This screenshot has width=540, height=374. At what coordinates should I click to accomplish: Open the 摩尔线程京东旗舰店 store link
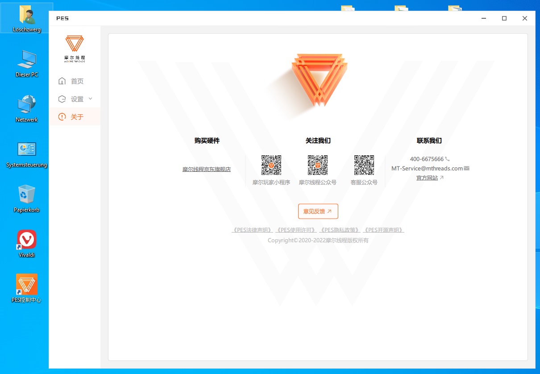[x=207, y=170]
